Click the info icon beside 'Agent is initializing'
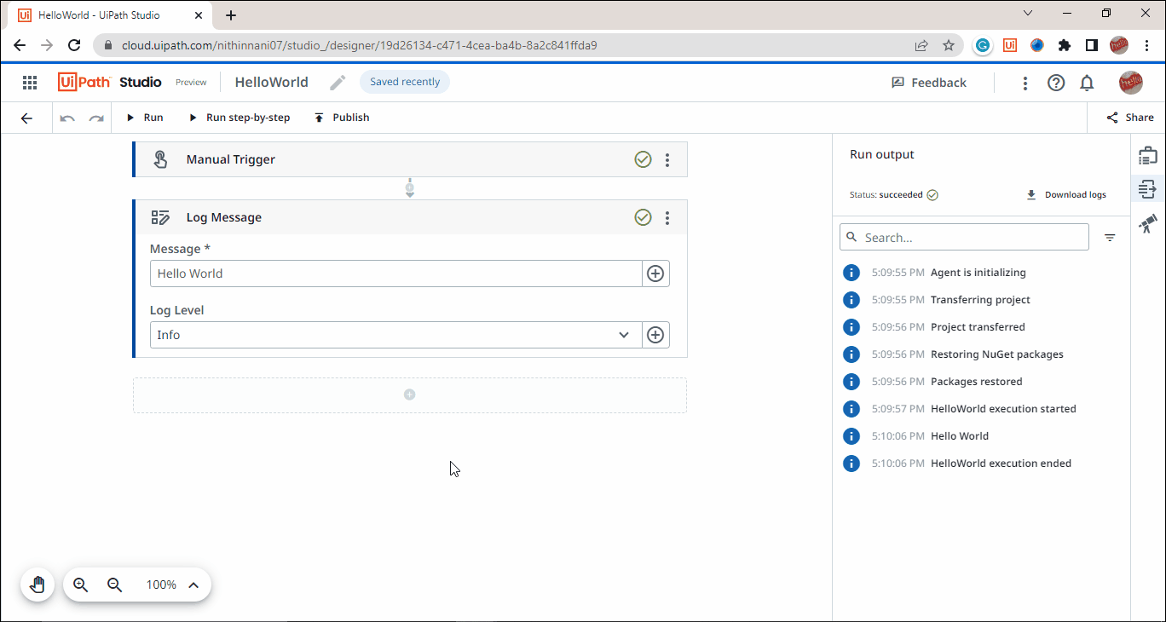The height and width of the screenshot is (622, 1166). pos(851,273)
